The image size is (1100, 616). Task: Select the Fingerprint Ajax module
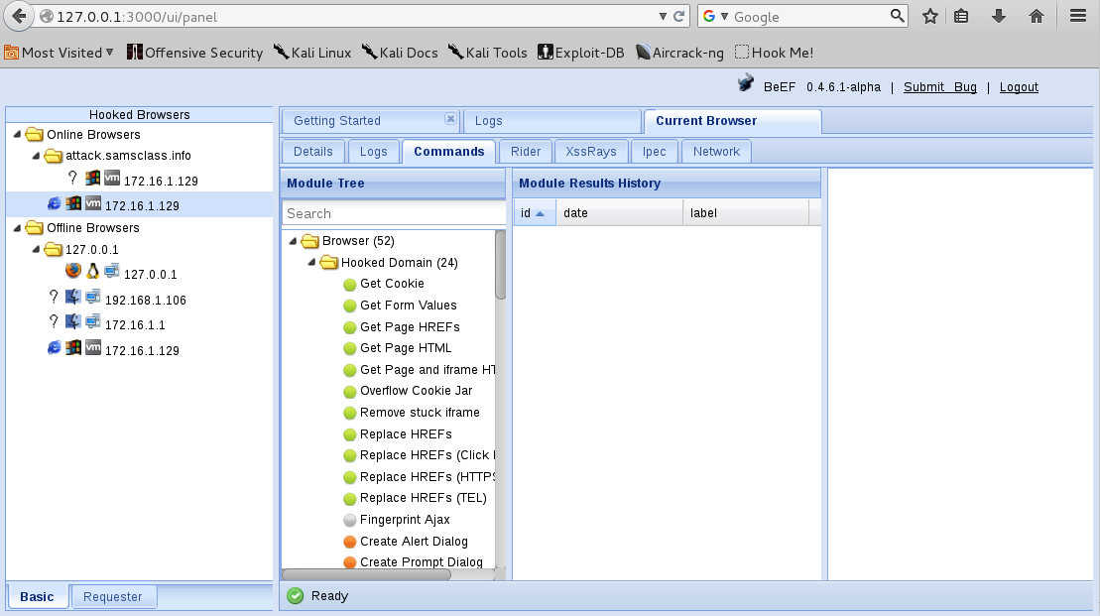[x=405, y=520]
